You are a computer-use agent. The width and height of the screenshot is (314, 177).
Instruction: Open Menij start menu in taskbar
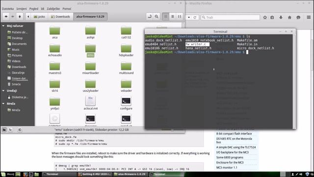(x=8, y=174)
